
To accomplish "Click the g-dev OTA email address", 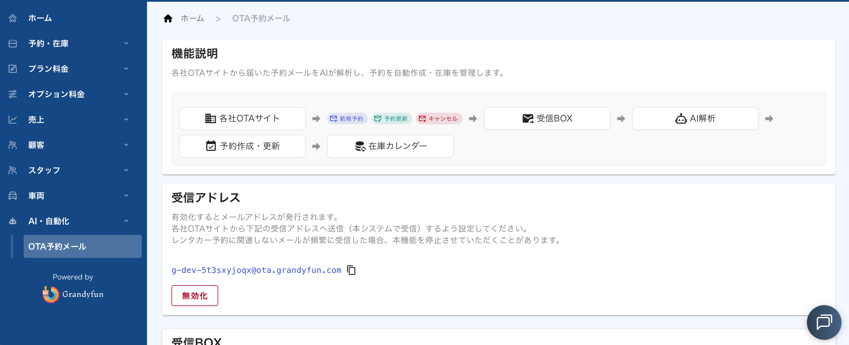I will (256, 270).
